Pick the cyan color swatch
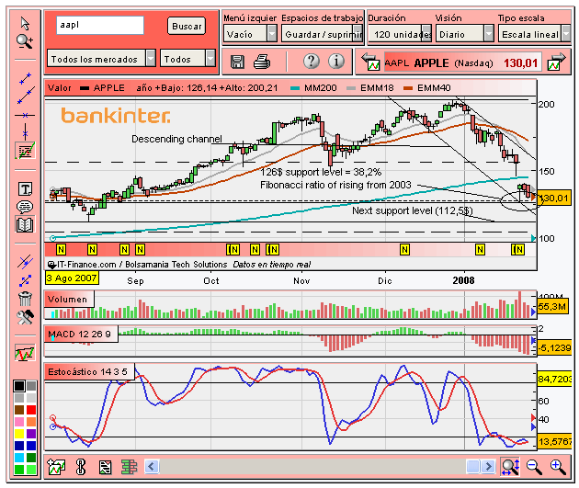579x488 pixels. coord(19,458)
